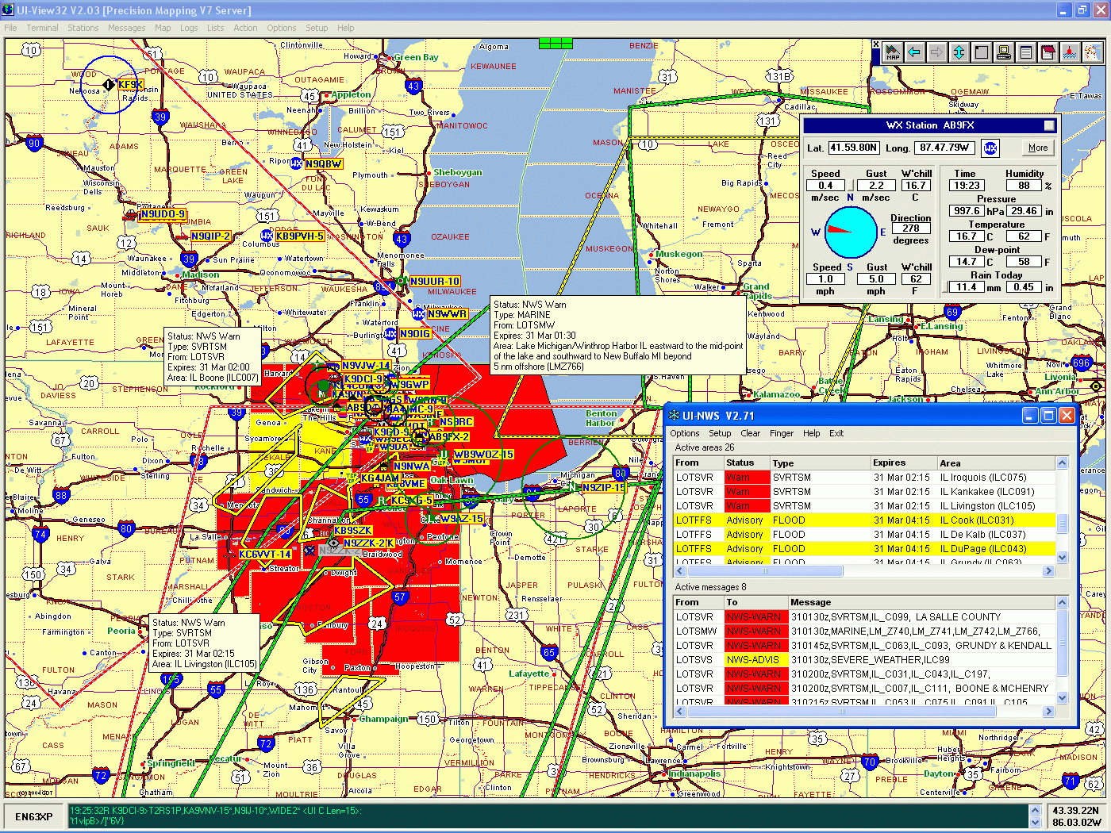The width and height of the screenshot is (1111, 833).
Task: Close the floating toolbar with the X
Action: tap(876, 44)
